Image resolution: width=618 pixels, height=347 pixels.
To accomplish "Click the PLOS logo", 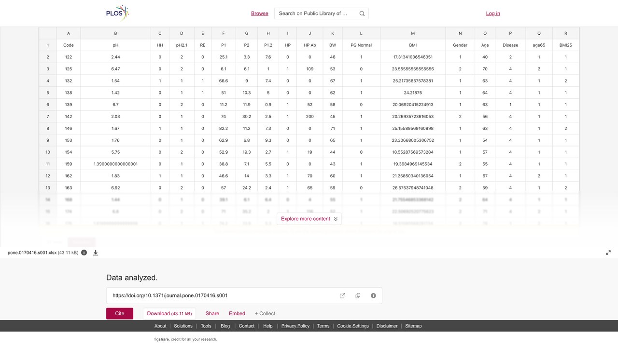I will click(118, 13).
